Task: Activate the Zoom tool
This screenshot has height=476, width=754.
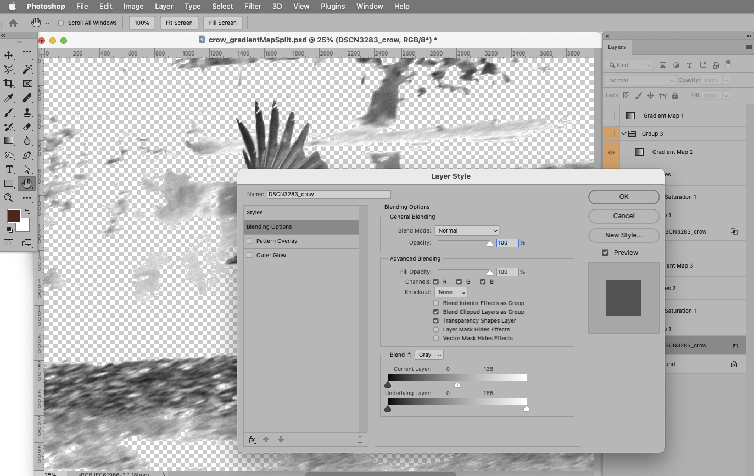Action: pos(8,198)
